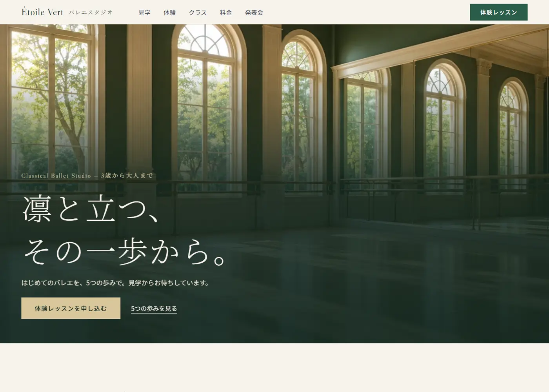Open the 見学 menu item
Viewport: 549px width, 392px height.
(x=144, y=13)
